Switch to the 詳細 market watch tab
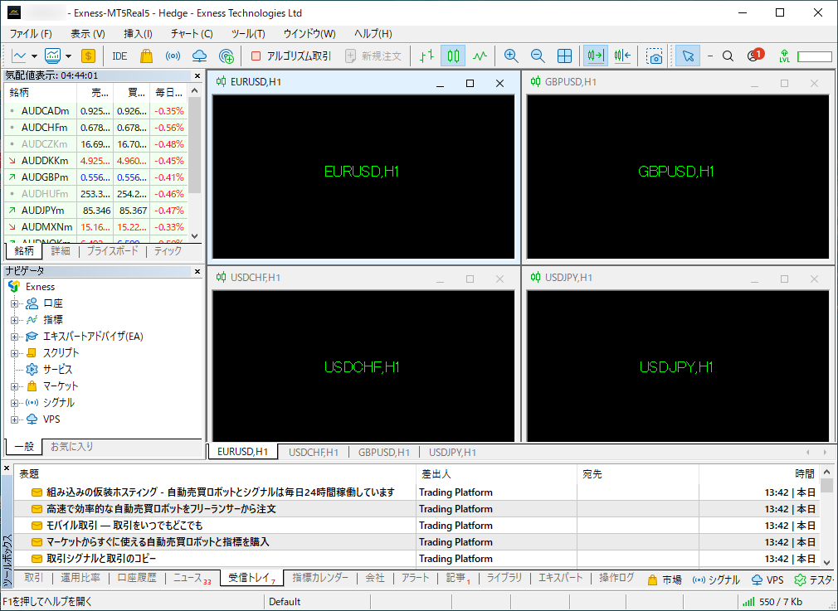 61,250
